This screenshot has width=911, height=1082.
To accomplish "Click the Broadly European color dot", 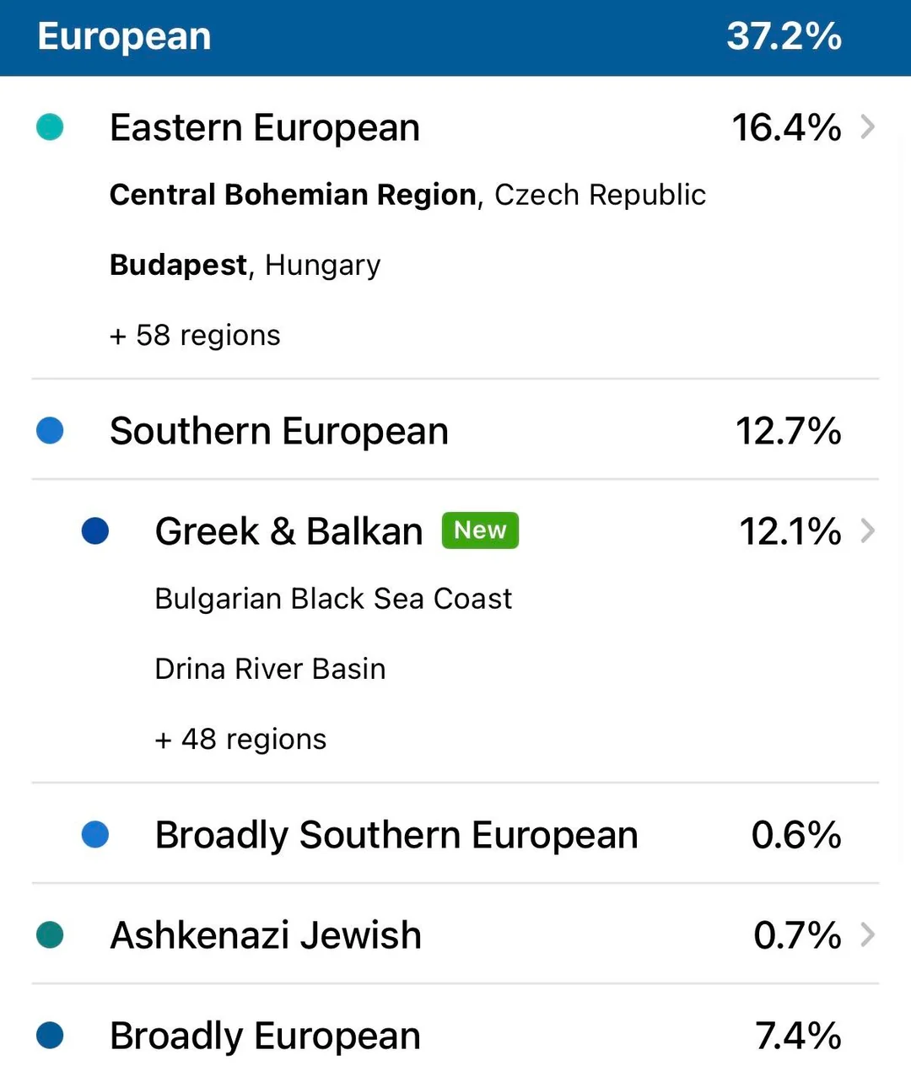I will 50,1036.
